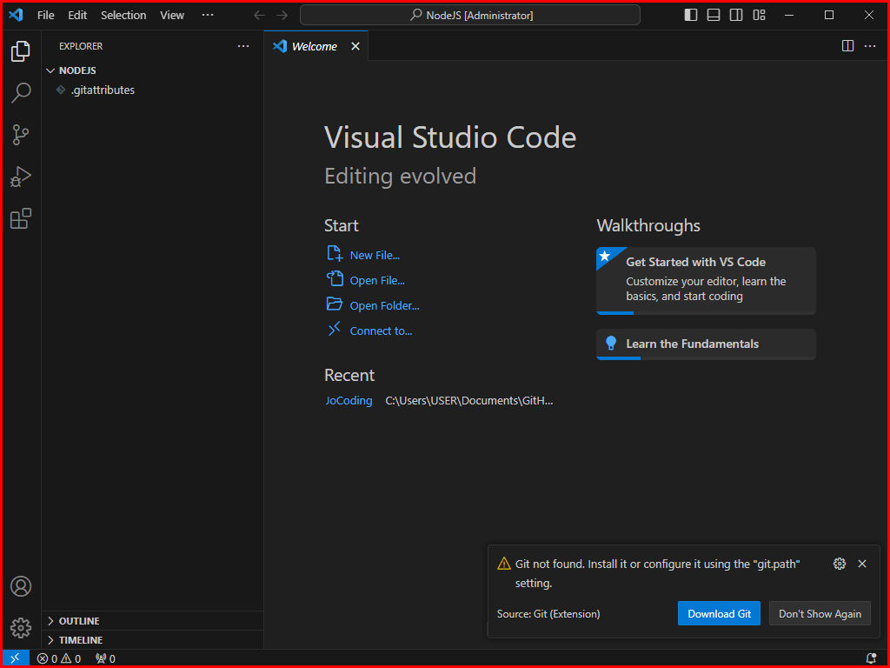Click the New File icon under Start
This screenshot has height=668, width=890.
(335, 253)
